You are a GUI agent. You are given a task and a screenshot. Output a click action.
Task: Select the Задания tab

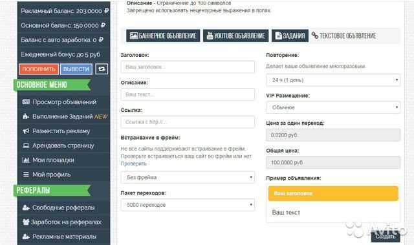pyautogui.click(x=290, y=36)
